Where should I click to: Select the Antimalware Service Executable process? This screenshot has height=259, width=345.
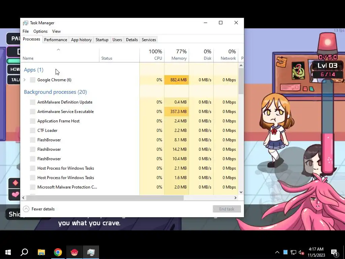pyautogui.click(x=129, y=111)
